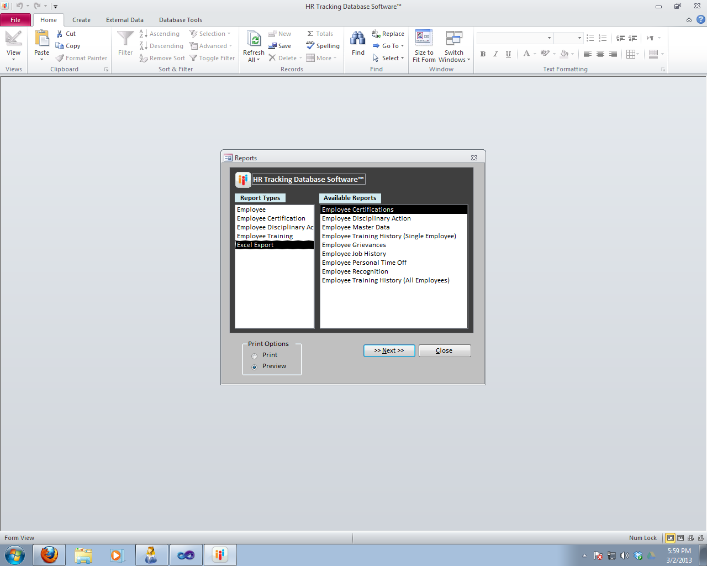707x566 pixels.
Task: Open the File menu
Action: [15, 19]
